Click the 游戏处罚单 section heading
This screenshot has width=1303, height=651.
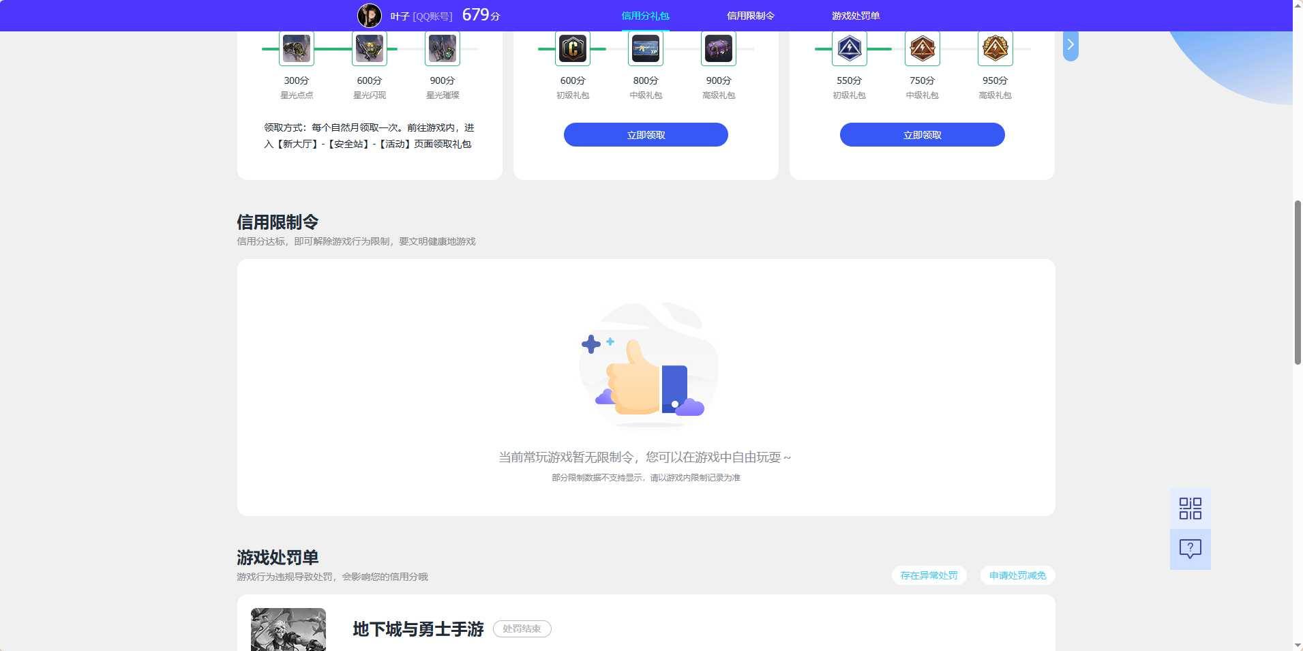coord(278,558)
